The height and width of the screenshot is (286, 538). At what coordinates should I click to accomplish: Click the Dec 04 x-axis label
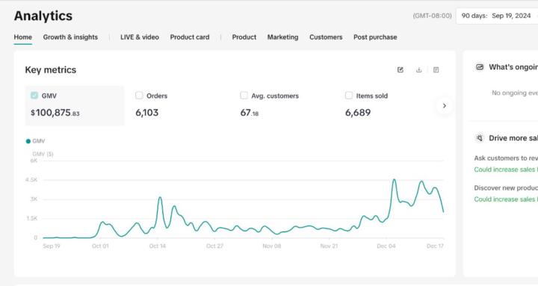pyautogui.click(x=386, y=246)
